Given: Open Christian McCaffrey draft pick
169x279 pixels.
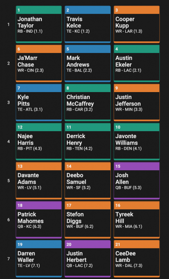Looking at the screenshot, I should click(x=88, y=103).
